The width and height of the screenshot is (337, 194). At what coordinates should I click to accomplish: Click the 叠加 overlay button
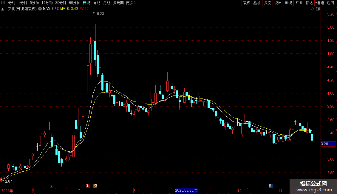click(x=257, y=3)
